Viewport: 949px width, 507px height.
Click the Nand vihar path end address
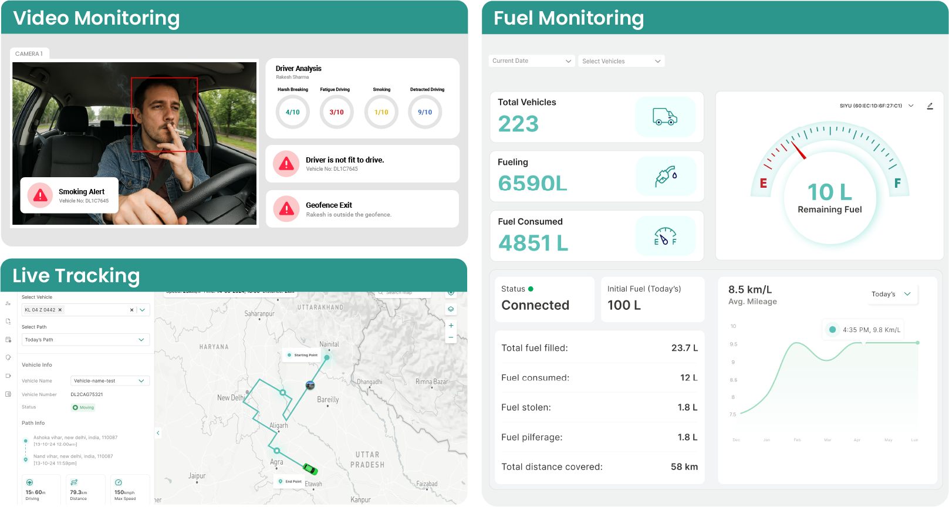[73, 457]
